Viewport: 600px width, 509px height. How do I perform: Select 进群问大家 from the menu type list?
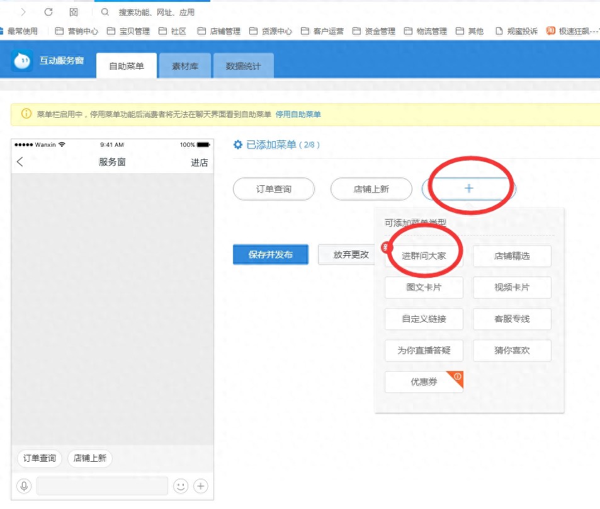(424, 254)
